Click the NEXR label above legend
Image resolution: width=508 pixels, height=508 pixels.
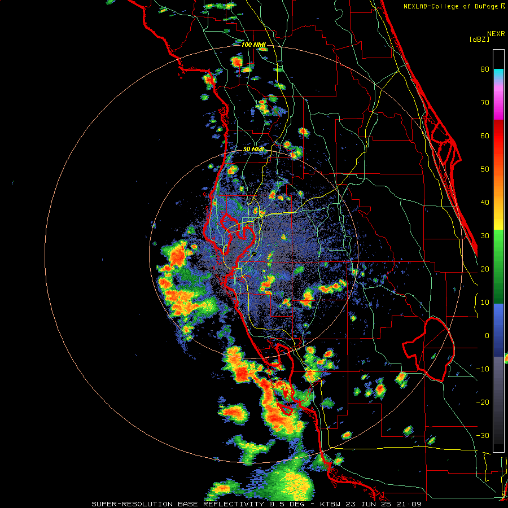496,34
